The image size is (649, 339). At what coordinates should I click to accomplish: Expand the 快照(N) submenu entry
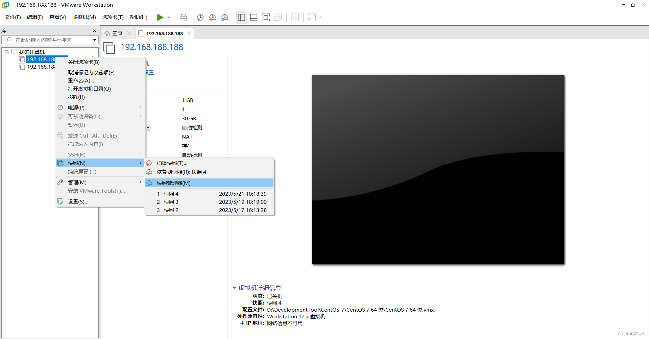coord(100,163)
